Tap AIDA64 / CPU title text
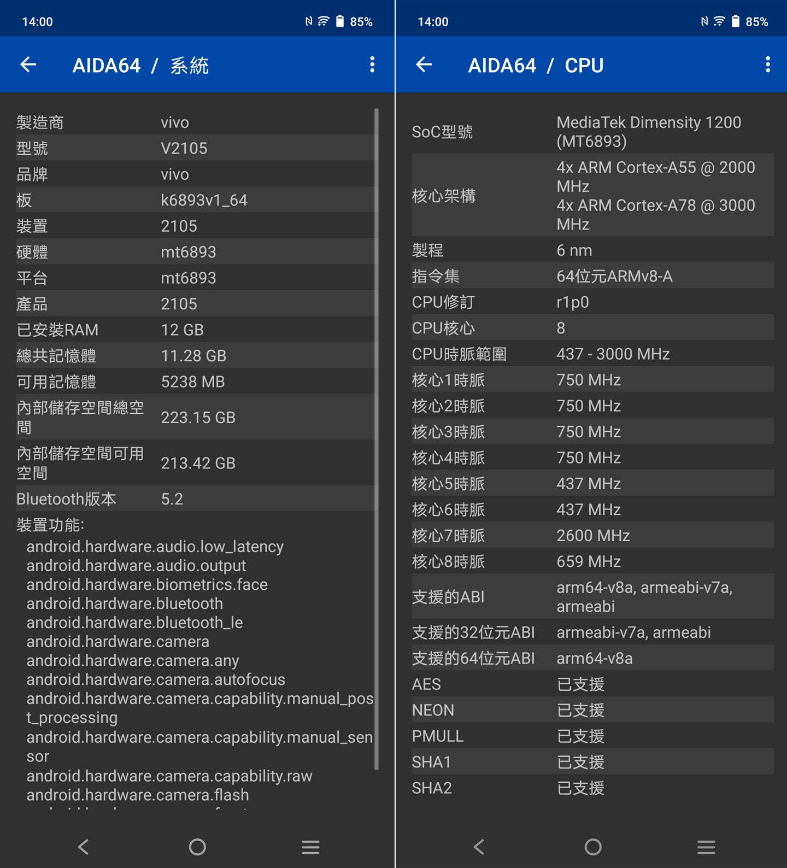The image size is (787, 868). pyautogui.click(x=536, y=66)
